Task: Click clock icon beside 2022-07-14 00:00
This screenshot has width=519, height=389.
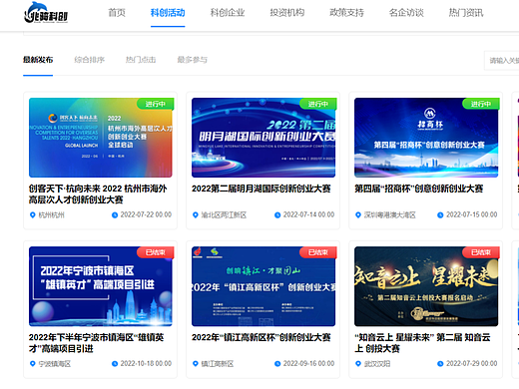Action: 277,215
